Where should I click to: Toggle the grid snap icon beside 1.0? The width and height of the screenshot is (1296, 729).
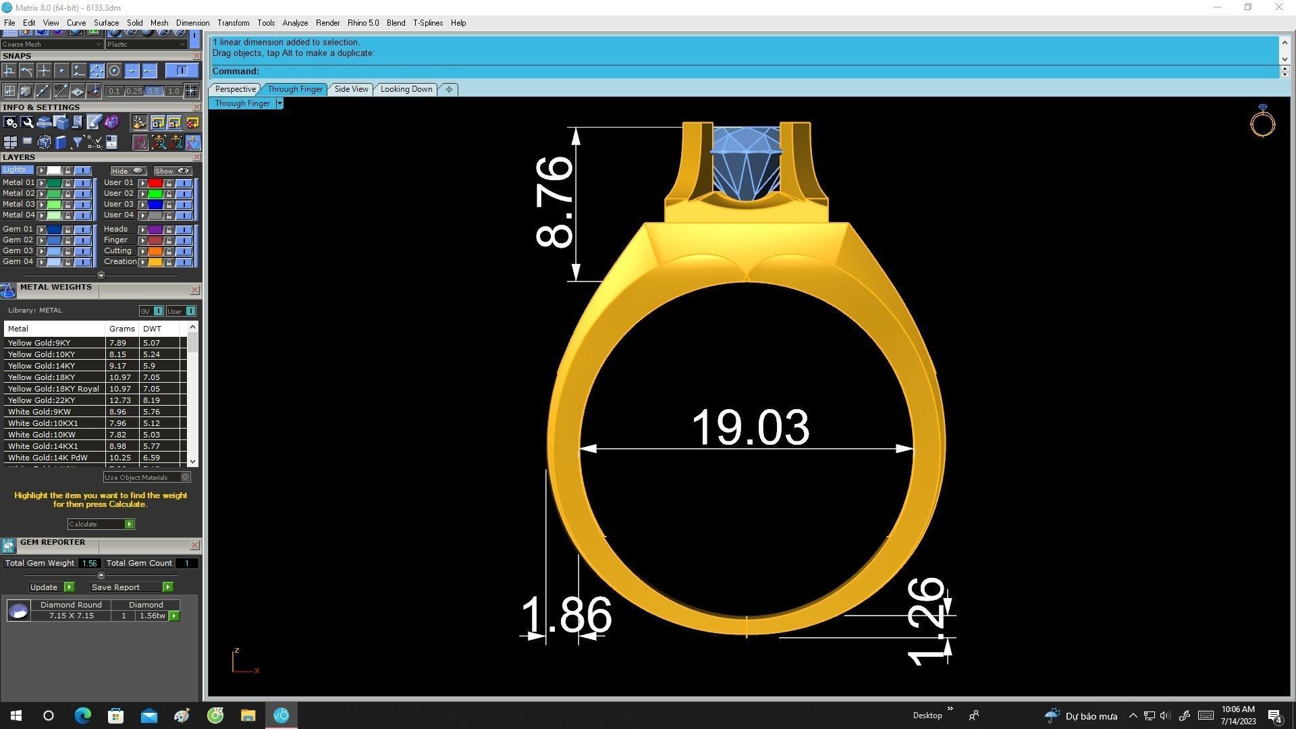tap(192, 90)
